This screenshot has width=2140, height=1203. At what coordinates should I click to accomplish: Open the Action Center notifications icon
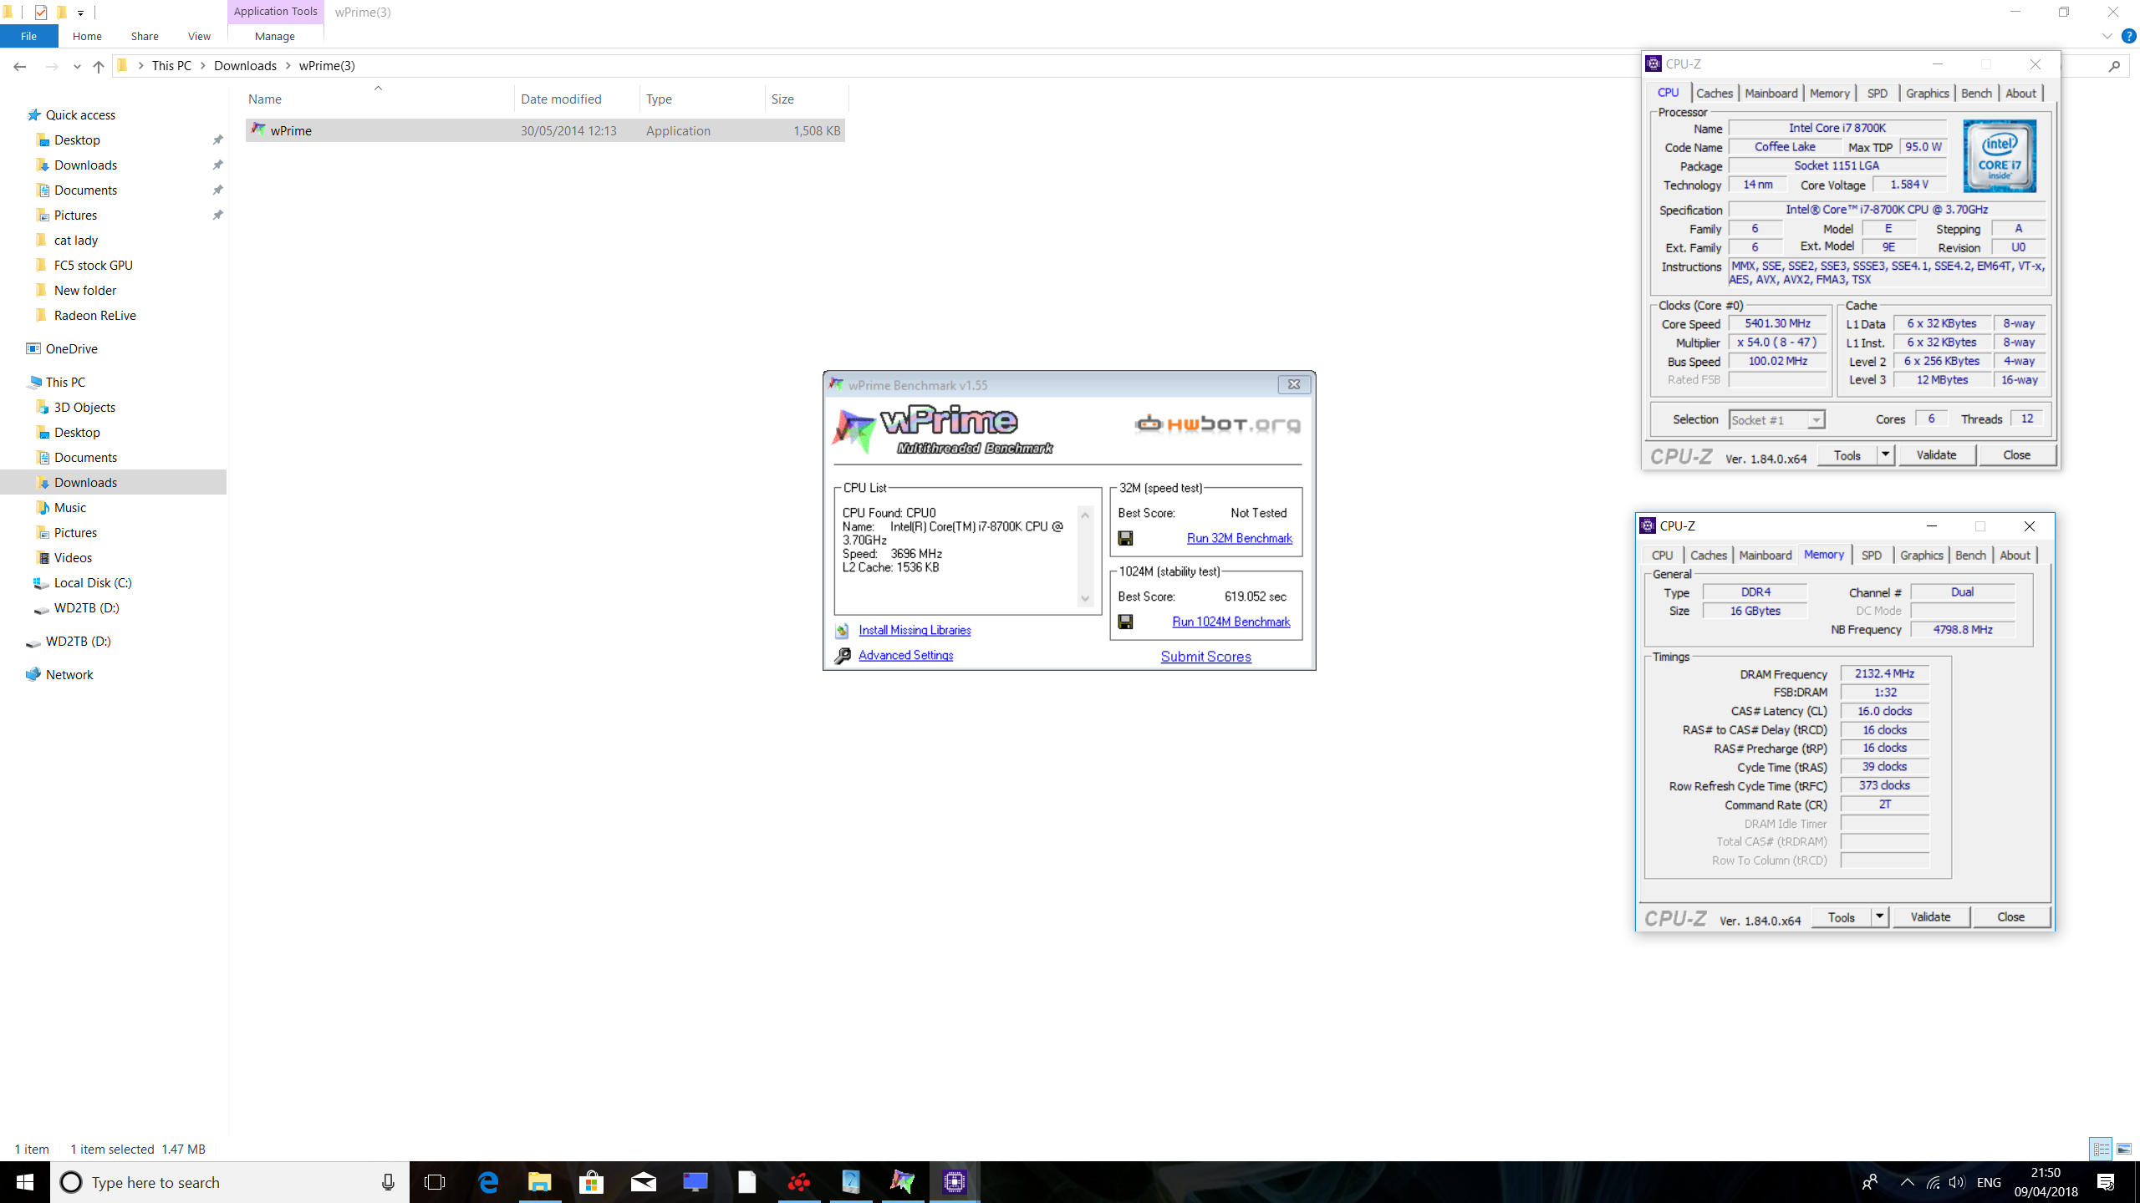pyautogui.click(x=2106, y=1182)
